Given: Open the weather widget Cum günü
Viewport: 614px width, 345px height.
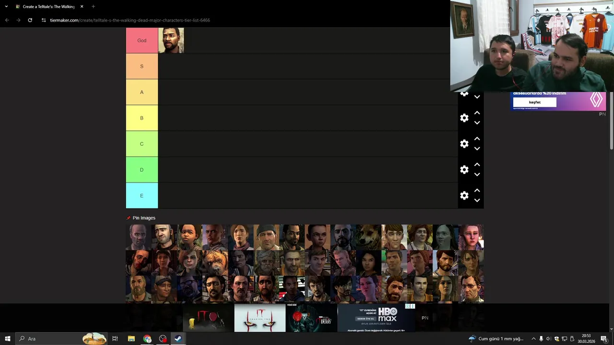Looking at the screenshot, I should (496, 339).
